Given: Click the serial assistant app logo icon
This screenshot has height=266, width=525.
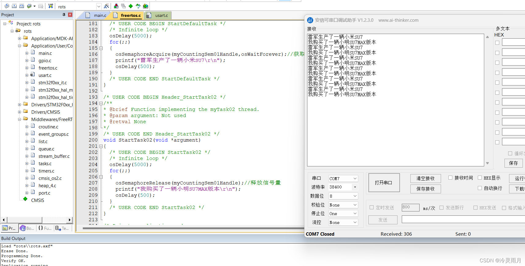Looking at the screenshot, I should (x=310, y=20).
